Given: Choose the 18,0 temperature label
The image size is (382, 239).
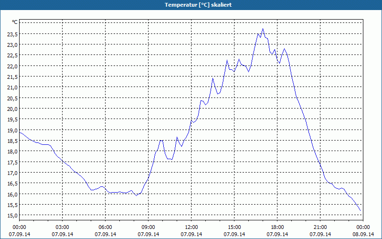Looking at the screenshot, I should point(12,152).
